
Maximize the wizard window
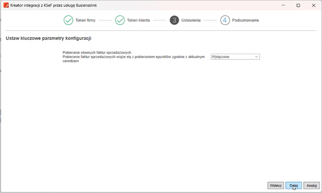(298, 5)
